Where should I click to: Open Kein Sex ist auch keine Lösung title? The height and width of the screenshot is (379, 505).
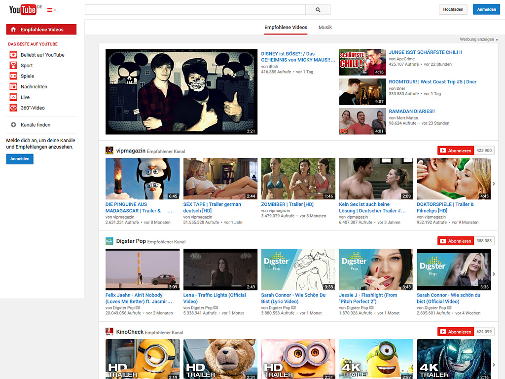click(372, 208)
